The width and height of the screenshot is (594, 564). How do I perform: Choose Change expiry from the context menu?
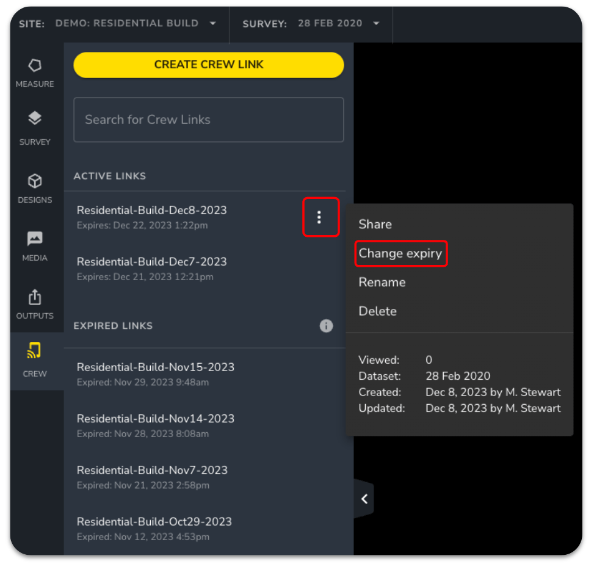(400, 253)
